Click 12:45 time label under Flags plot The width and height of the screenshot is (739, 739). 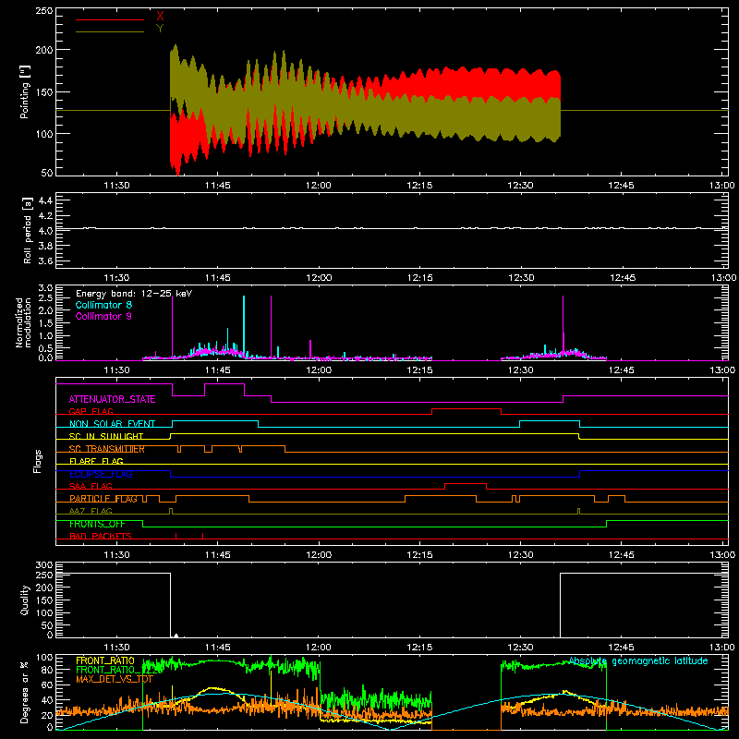pos(621,555)
